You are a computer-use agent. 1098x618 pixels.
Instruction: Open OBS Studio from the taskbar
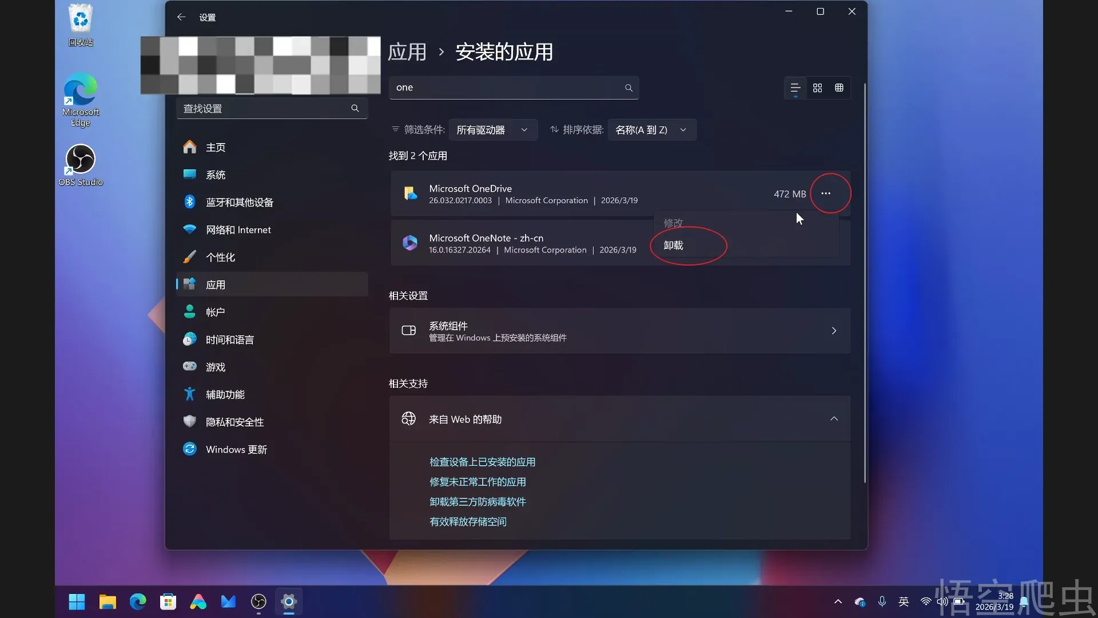[258, 601]
